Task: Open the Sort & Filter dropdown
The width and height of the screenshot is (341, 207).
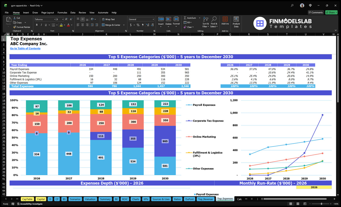Action: pos(205,22)
